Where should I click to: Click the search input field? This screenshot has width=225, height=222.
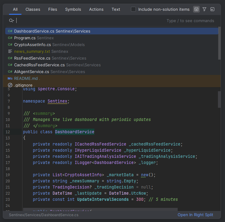click(89, 21)
